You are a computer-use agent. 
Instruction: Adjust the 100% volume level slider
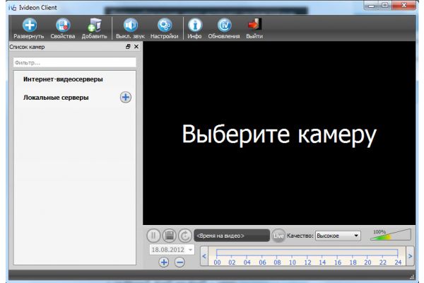click(391, 234)
